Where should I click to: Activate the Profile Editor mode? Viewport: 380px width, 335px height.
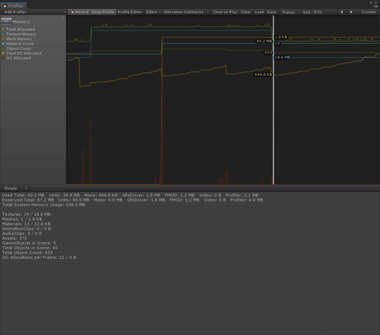[x=130, y=12]
